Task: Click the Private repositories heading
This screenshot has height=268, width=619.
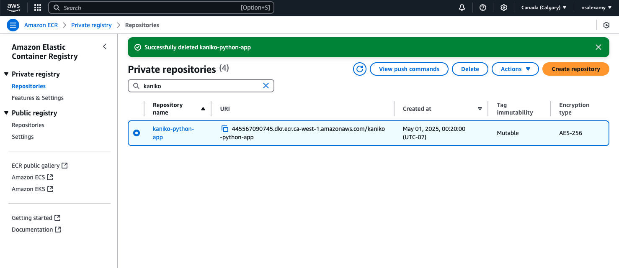Action: (x=172, y=69)
